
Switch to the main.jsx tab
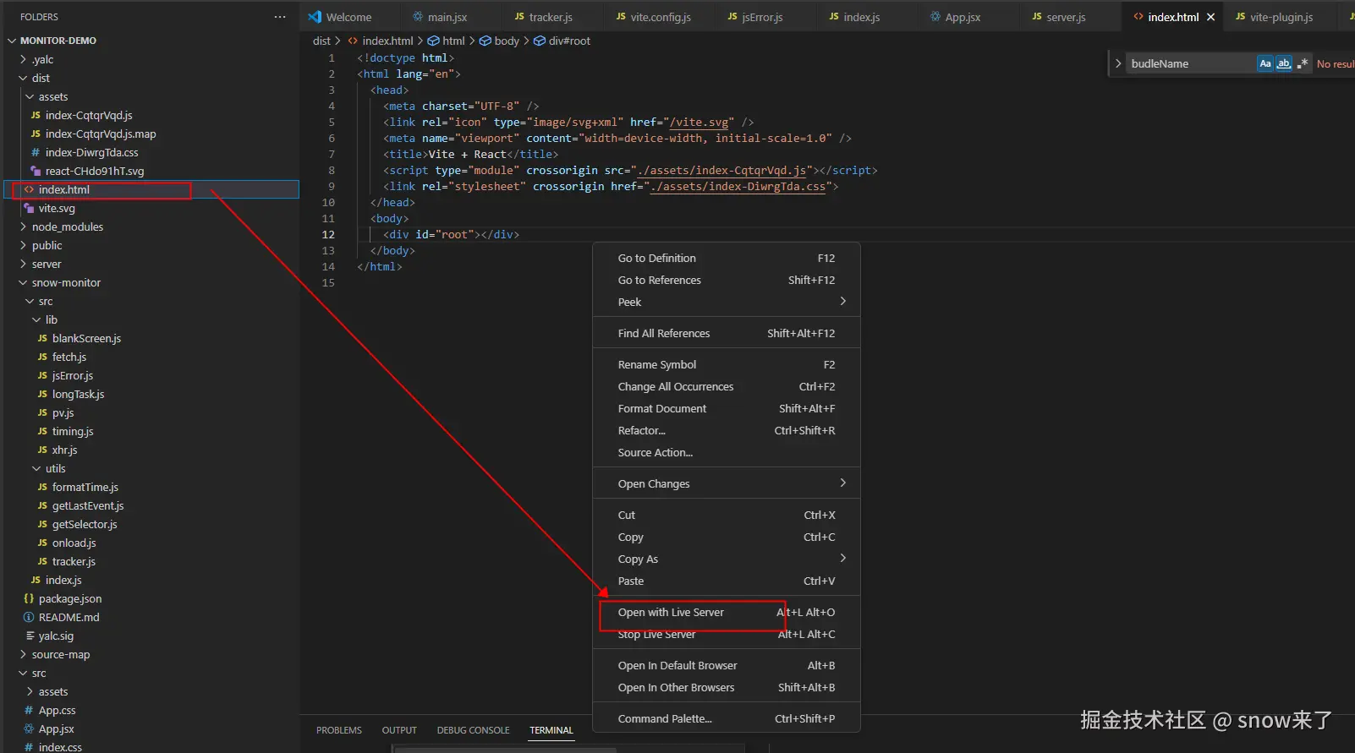pyautogui.click(x=447, y=17)
